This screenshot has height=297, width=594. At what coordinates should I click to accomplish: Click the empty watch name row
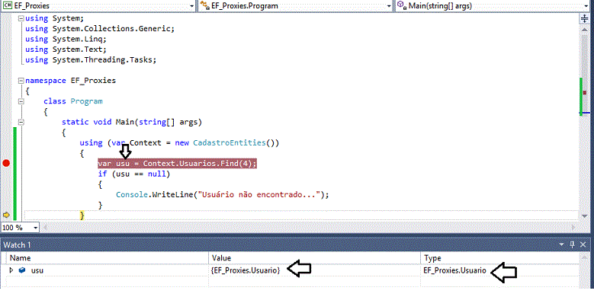pos(108,282)
